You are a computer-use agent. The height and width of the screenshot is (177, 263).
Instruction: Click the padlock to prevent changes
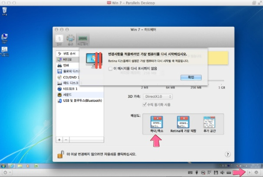pos(61,154)
